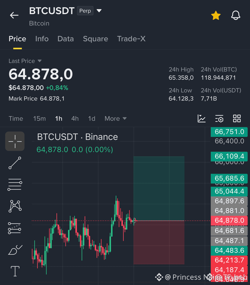Image resolution: width=250 pixels, height=285 pixels.
Task: Open the chart indicators icon
Action: [x=201, y=118]
